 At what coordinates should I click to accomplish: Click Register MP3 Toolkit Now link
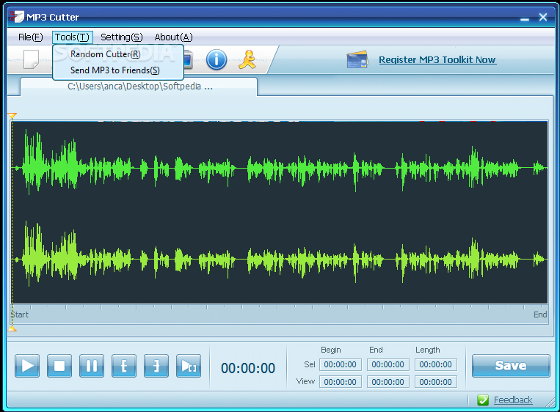coord(437,60)
